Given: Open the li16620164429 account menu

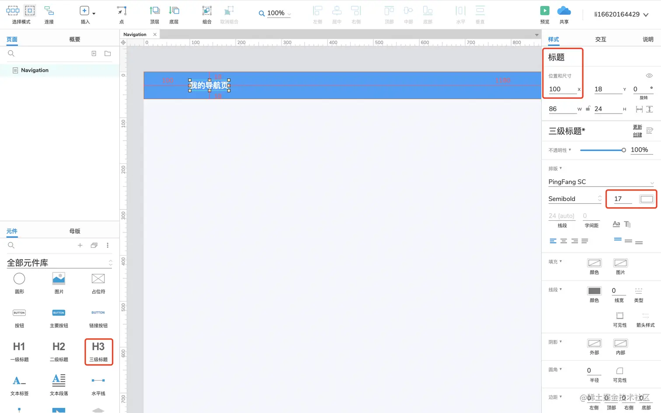Looking at the screenshot, I should pos(621,14).
